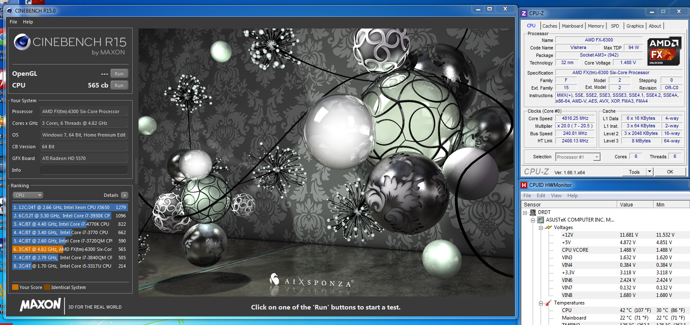Click the Min column header in HWMonitor

pos(672,204)
